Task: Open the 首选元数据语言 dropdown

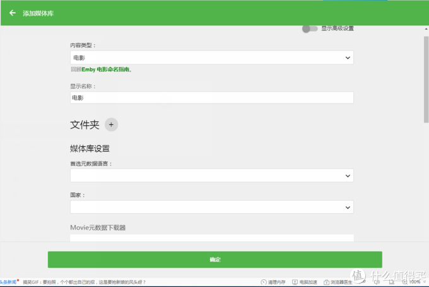Action: pos(212,175)
